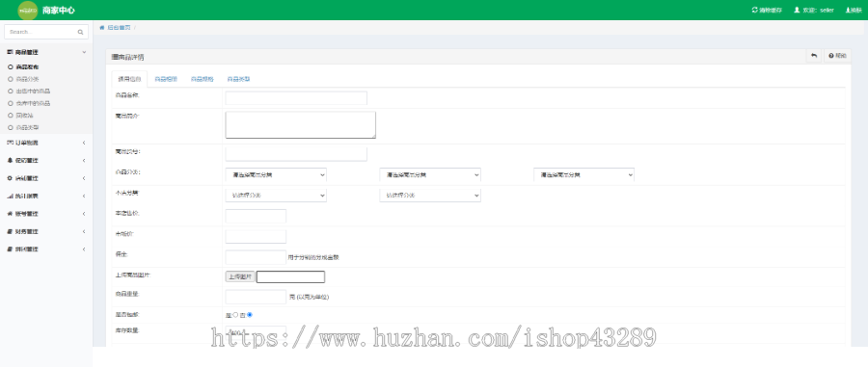Click the bar chart icon for 统计报表
The image size is (868, 367).
[x=10, y=196]
